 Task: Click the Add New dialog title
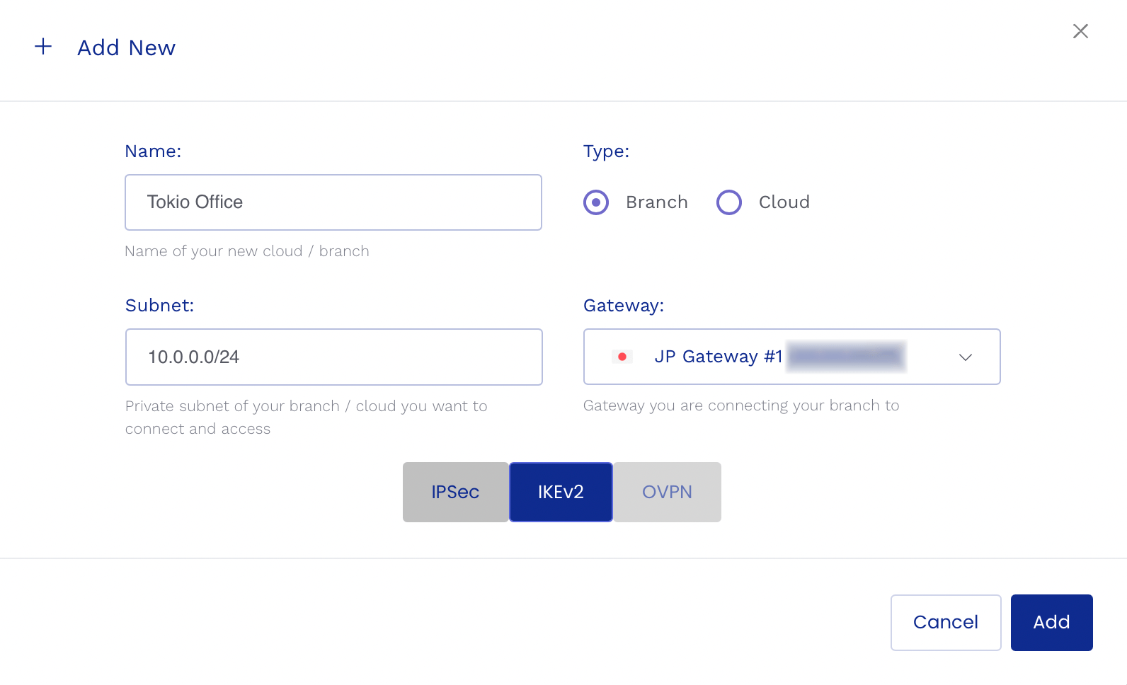tap(127, 48)
